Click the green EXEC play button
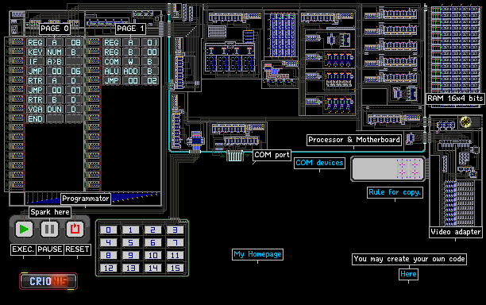This screenshot has height=305, width=486. [24, 230]
